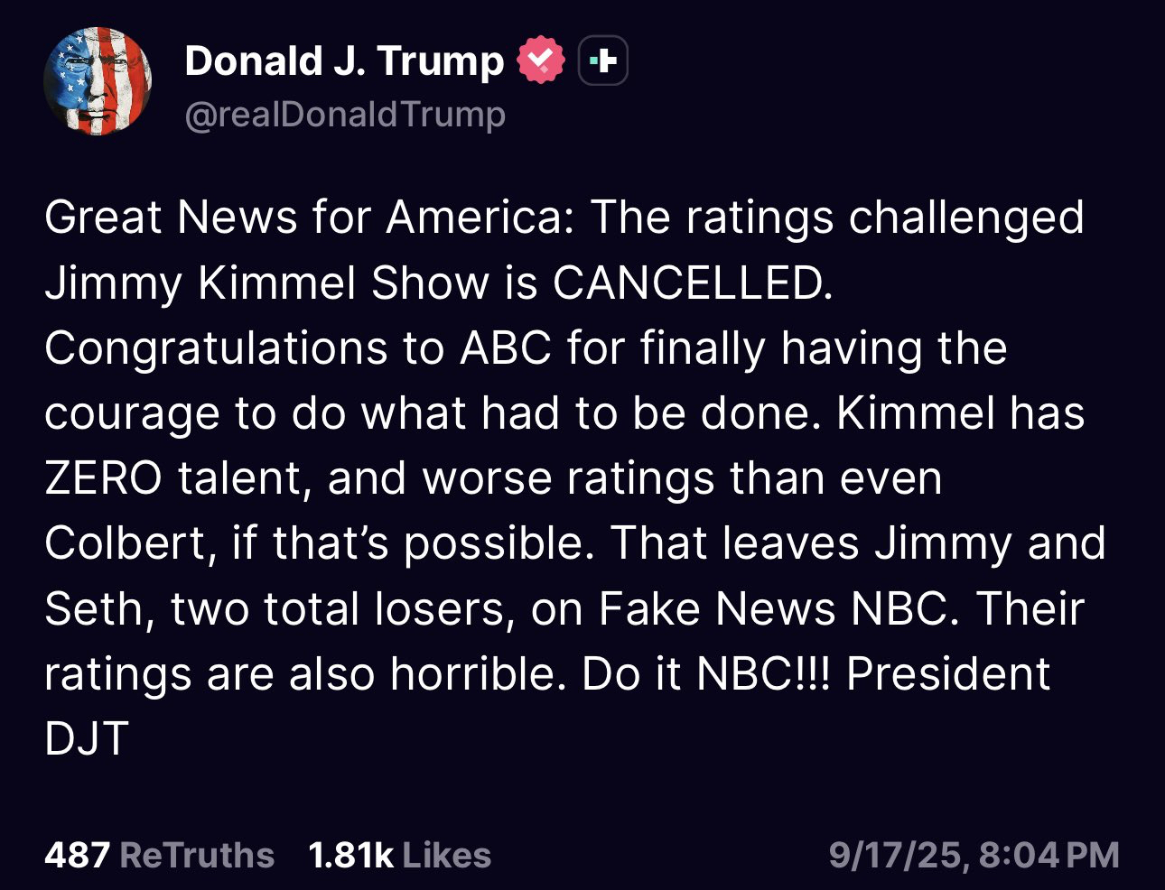Click the Donald J. Trump display name

[x=344, y=61]
